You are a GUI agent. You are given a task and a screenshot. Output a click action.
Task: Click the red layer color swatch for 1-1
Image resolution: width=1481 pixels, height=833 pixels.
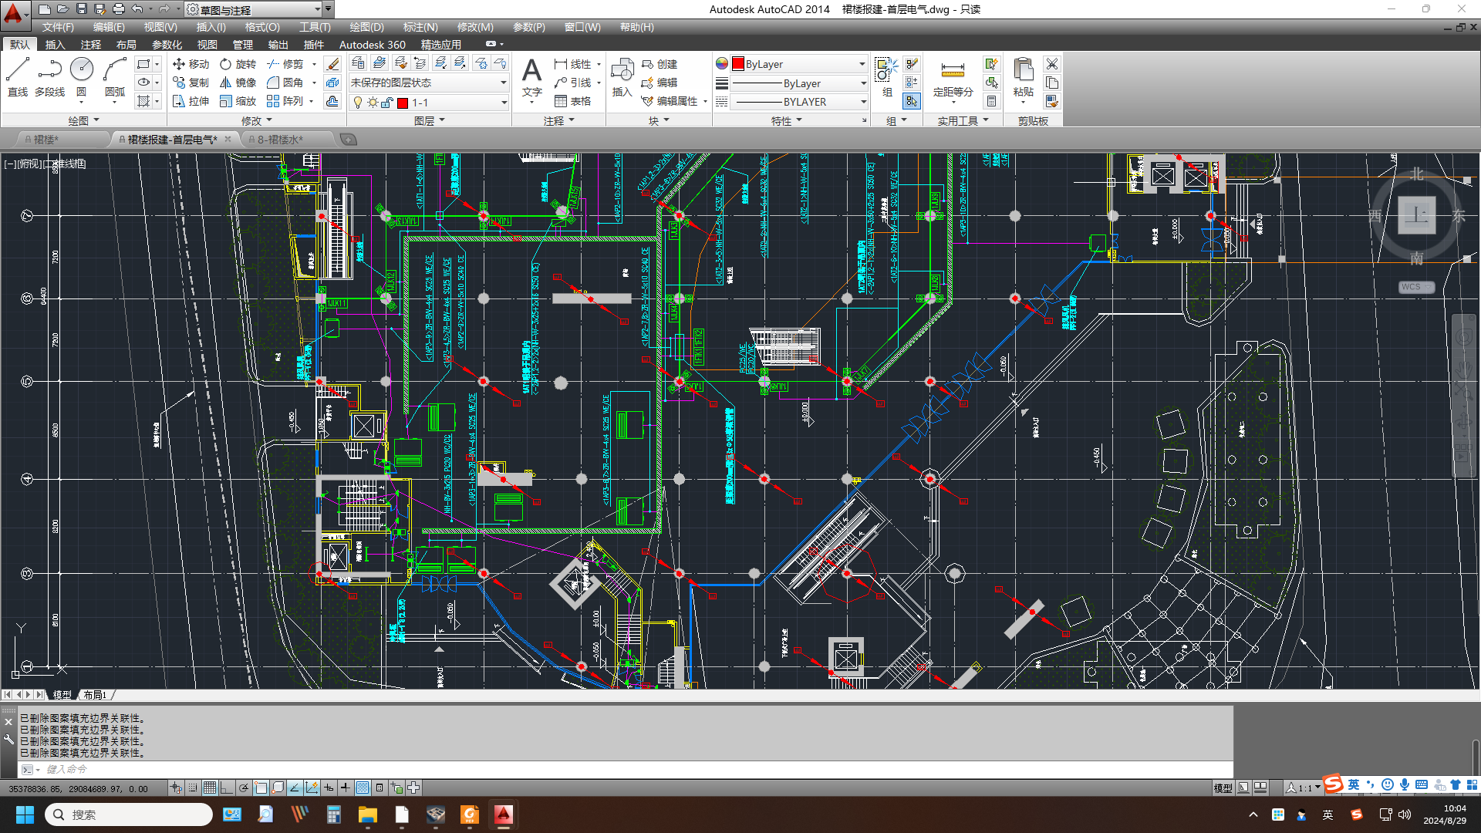[403, 103]
